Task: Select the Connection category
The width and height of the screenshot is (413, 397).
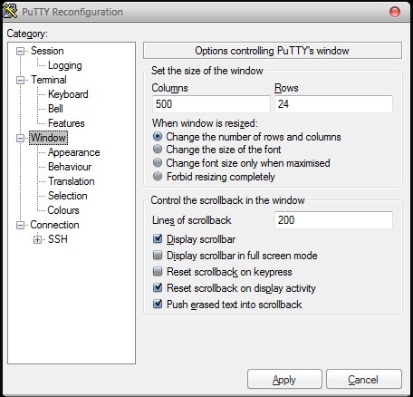Action: 54,225
